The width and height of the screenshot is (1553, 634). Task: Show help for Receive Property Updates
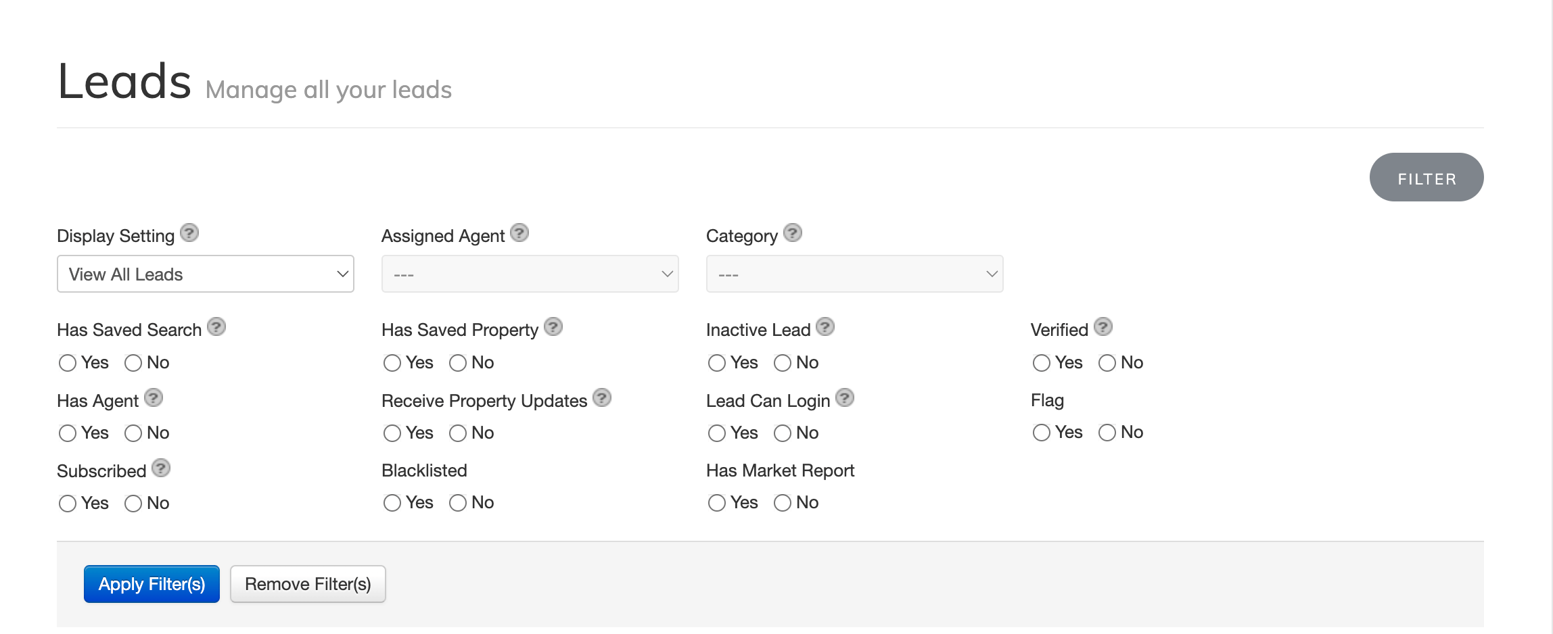[x=602, y=398]
